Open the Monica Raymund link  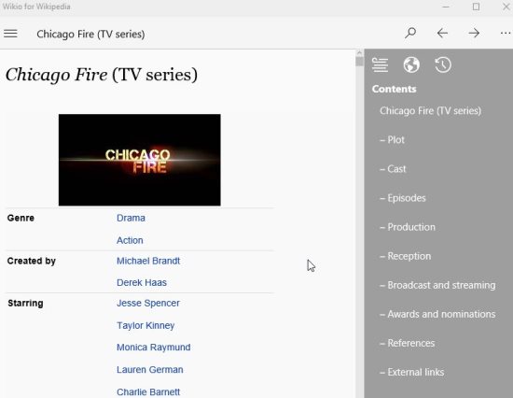[154, 348]
